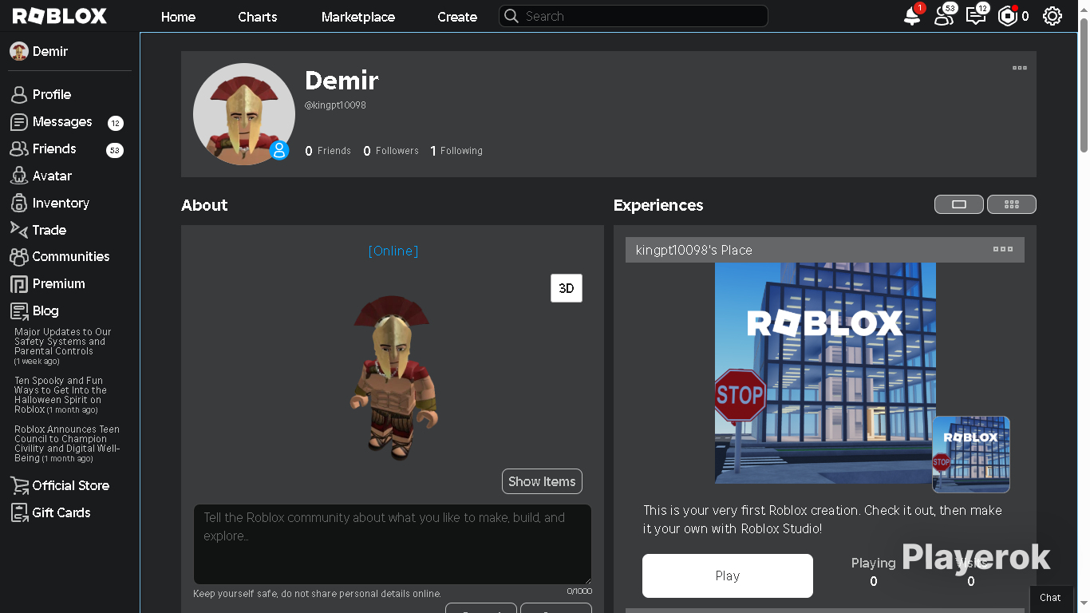Open the Chat panel
The height and width of the screenshot is (613, 1090).
(x=1050, y=598)
